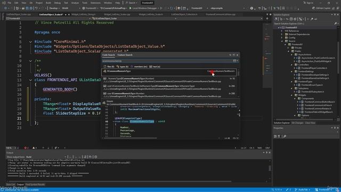The width and height of the screenshot is (341, 192).
Task: Open the Extensions menu
Action: coord(95,3)
